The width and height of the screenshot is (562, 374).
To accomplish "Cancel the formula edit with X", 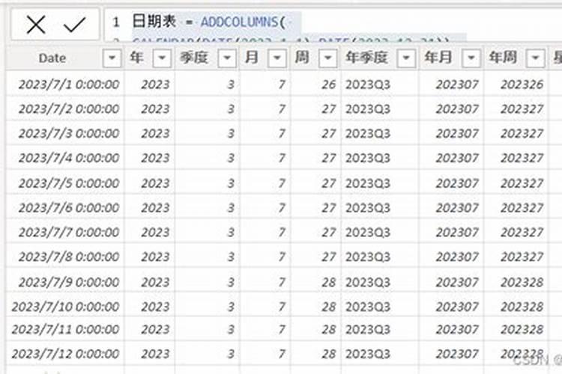I will [x=36, y=25].
